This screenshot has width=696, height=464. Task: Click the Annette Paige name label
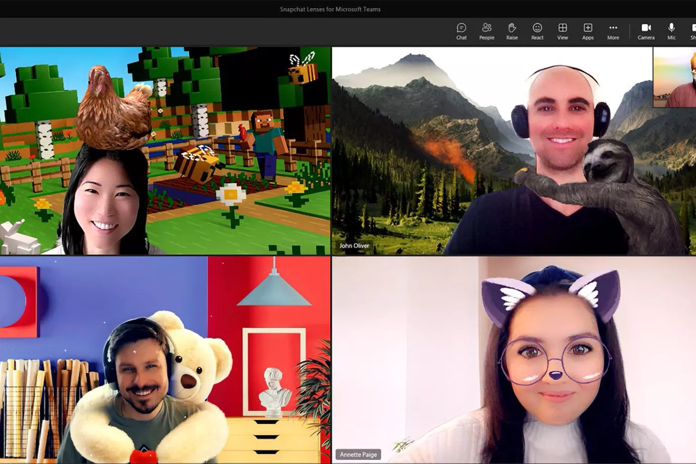click(x=358, y=454)
